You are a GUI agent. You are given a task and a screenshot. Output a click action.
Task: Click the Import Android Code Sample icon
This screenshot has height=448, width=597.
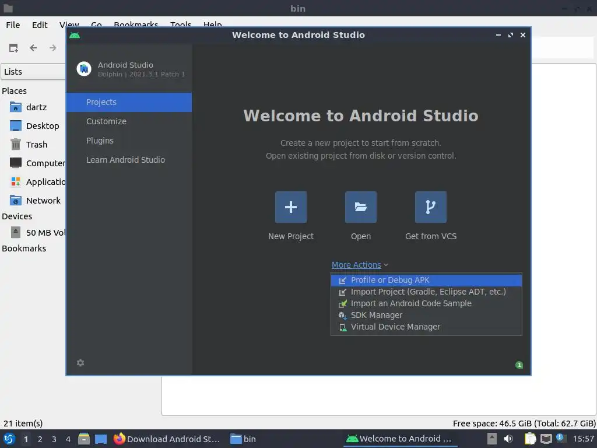click(x=343, y=303)
